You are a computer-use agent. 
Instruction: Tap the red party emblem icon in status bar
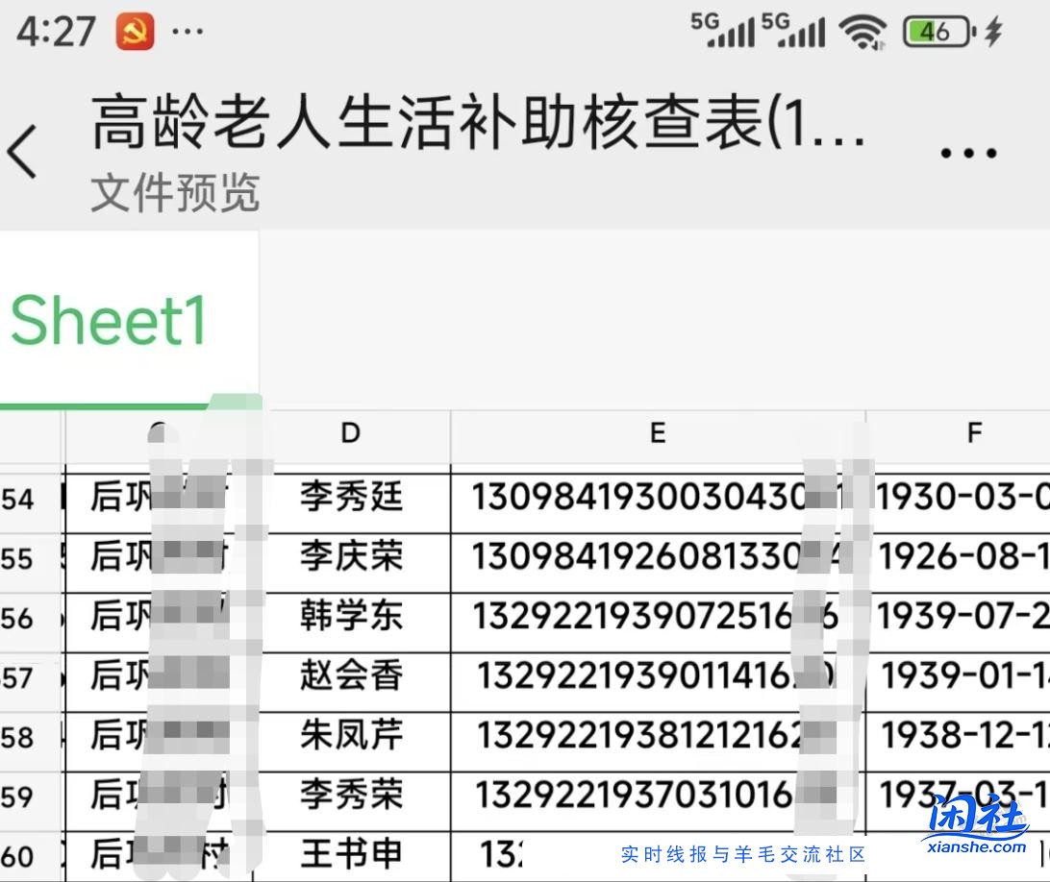point(133,31)
